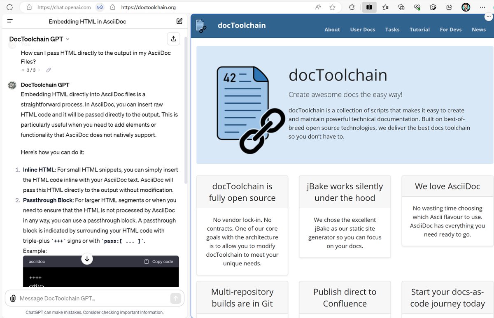Open the User Docs menu item
494x318 pixels.
pos(363,30)
